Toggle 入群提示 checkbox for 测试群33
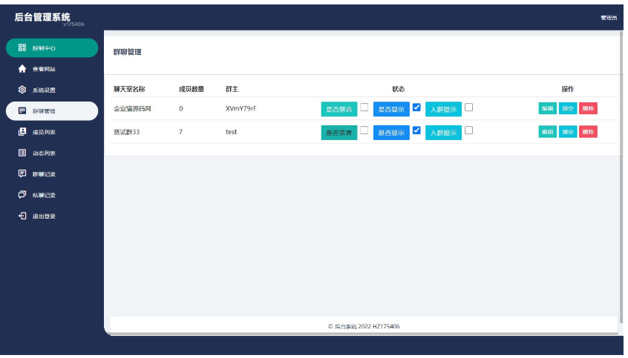The width and height of the screenshot is (628, 358). pyautogui.click(x=468, y=130)
